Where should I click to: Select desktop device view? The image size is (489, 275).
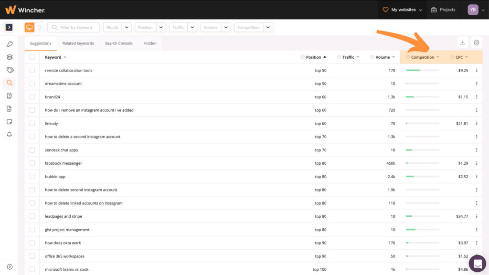point(29,27)
